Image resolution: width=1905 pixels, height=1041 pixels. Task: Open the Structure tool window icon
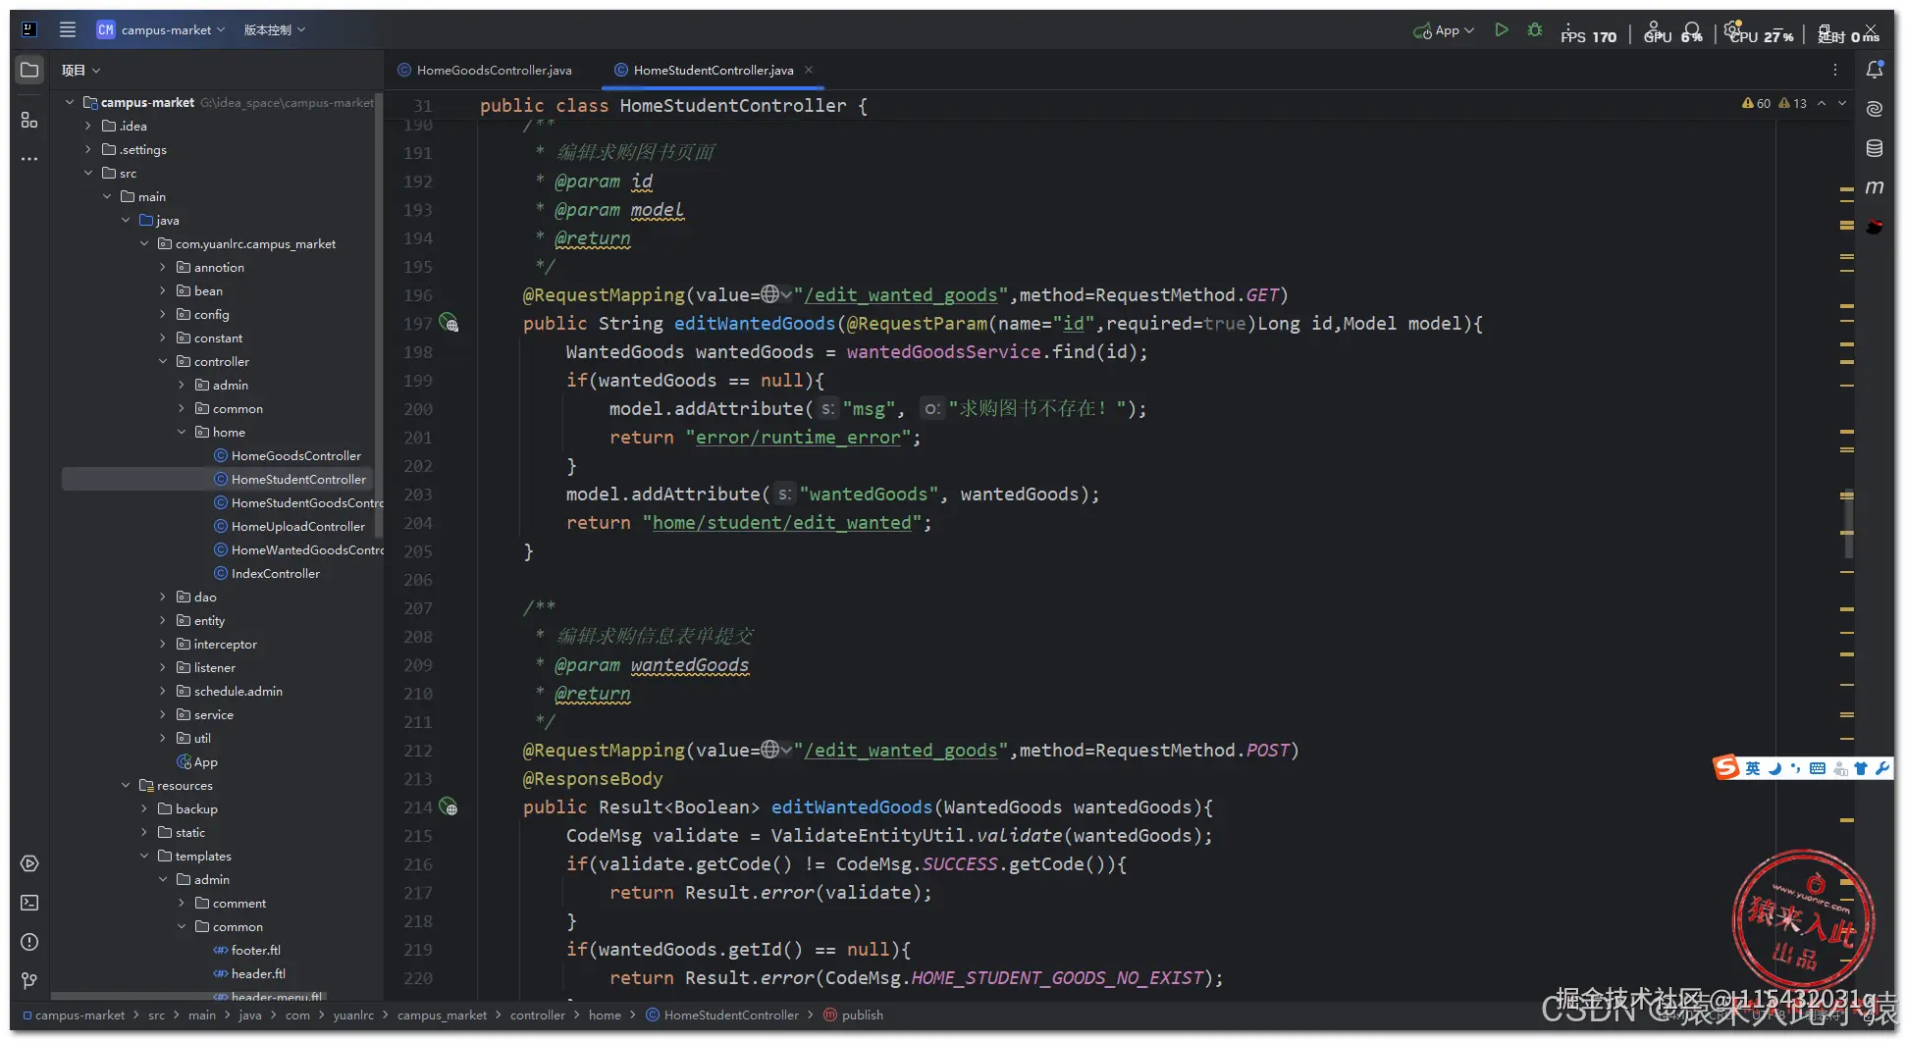29,120
